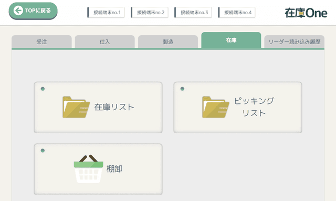Open the folder icon beside ピッキングリスト
The height and width of the screenshot is (201, 336).
coord(216,107)
